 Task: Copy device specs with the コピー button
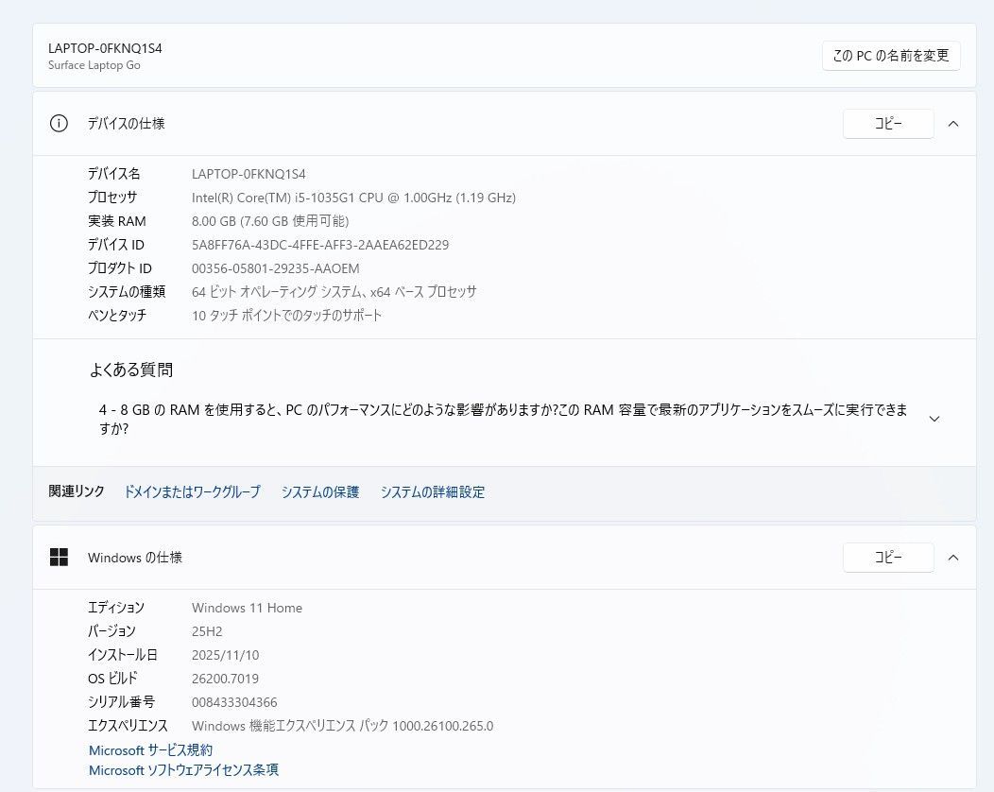tap(887, 124)
